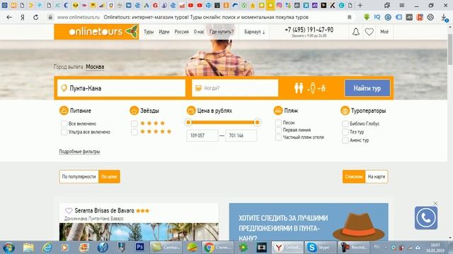Viewport: 453px width, 254px height.
Task: Open the Yandex home button
Action: [23, 17]
